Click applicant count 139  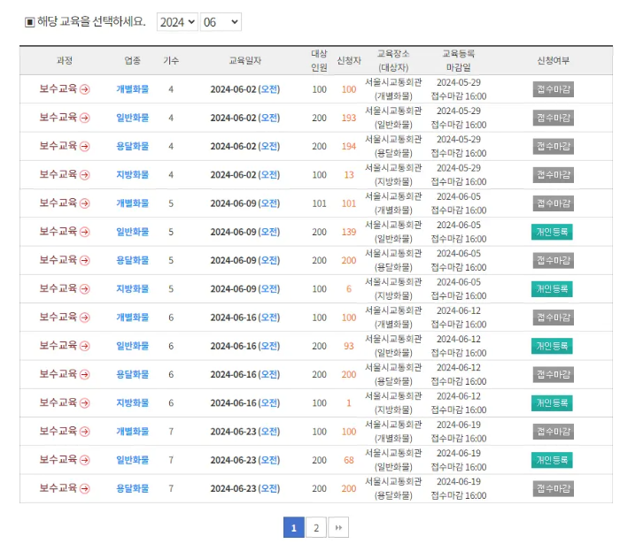coord(349,232)
